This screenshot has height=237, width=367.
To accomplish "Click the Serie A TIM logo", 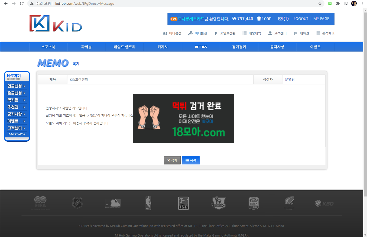I will pos(254,203).
